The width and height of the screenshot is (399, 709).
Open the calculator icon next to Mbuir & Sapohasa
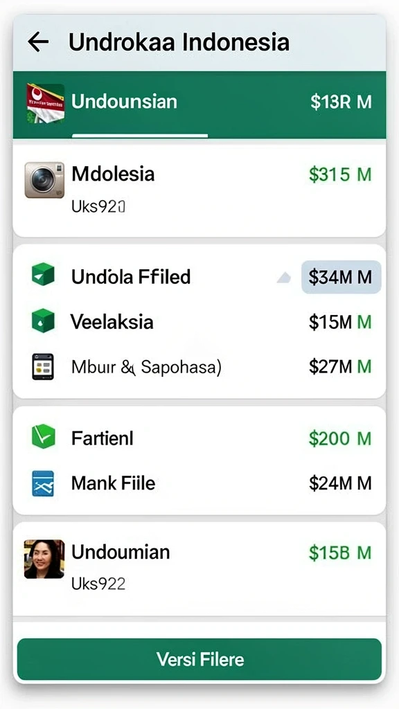pos(43,367)
